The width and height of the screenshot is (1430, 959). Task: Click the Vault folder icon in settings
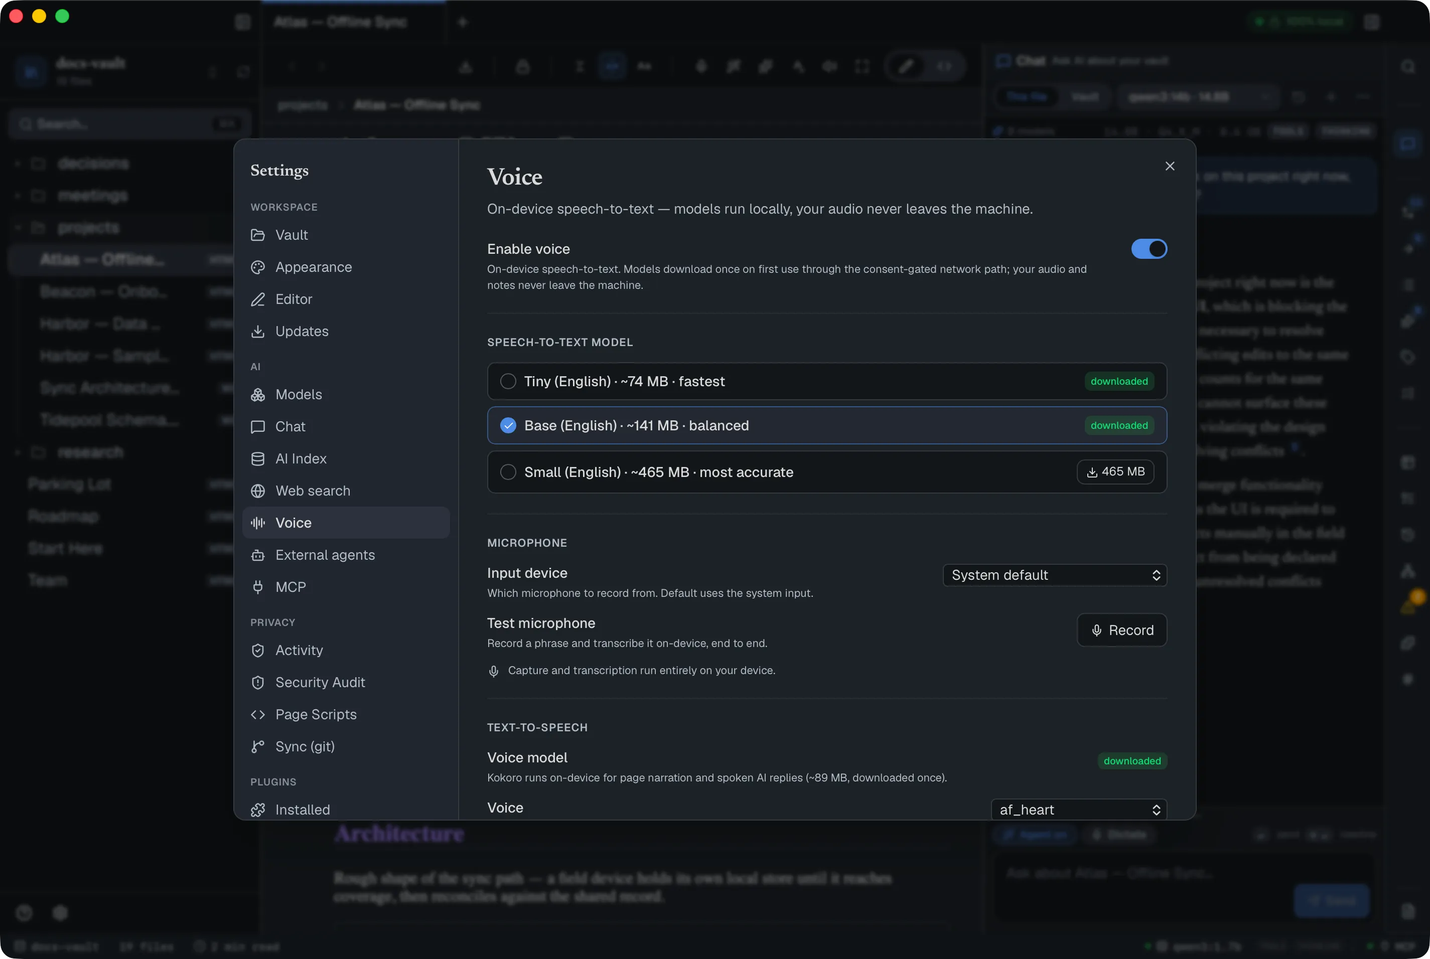[x=257, y=235]
